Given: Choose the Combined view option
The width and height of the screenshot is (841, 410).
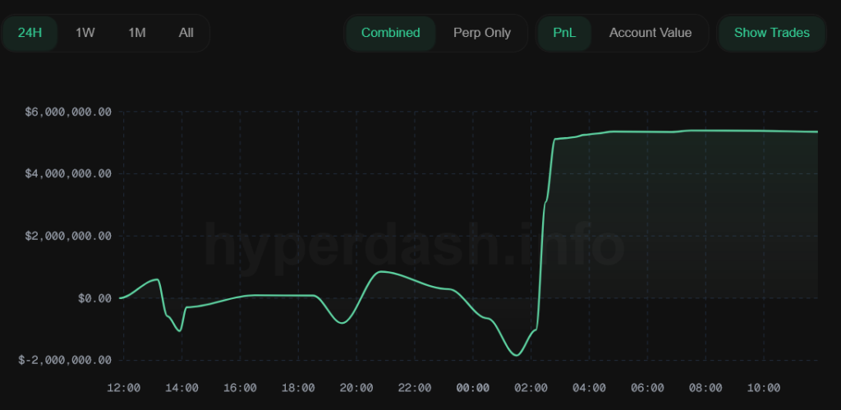Looking at the screenshot, I should 390,33.
